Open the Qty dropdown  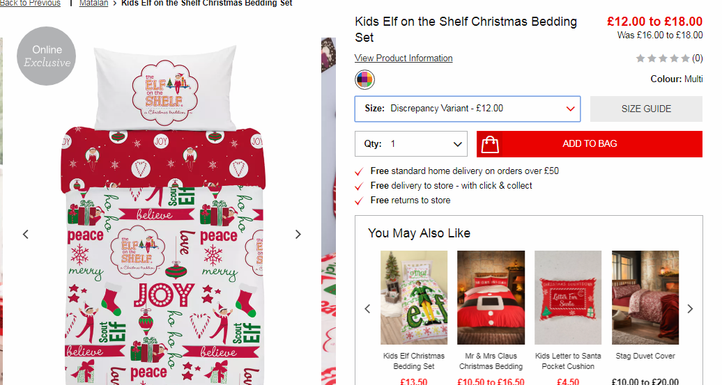[410, 144]
